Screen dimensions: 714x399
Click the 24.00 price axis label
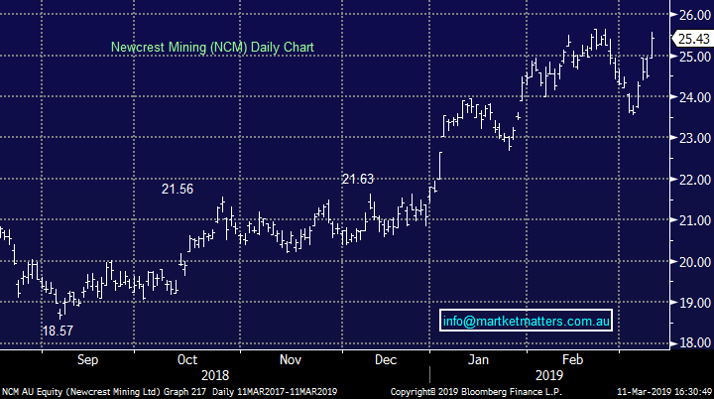[x=695, y=97]
